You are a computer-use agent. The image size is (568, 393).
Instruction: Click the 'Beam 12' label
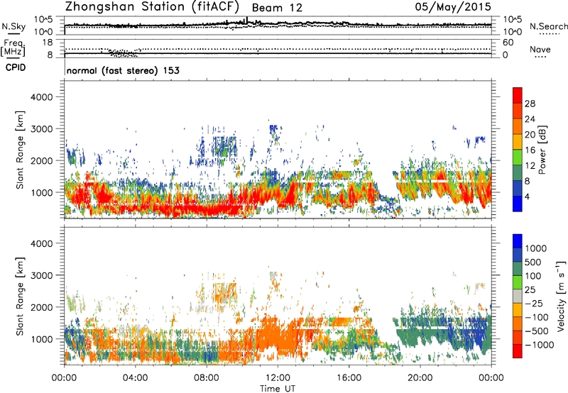coord(277,8)
